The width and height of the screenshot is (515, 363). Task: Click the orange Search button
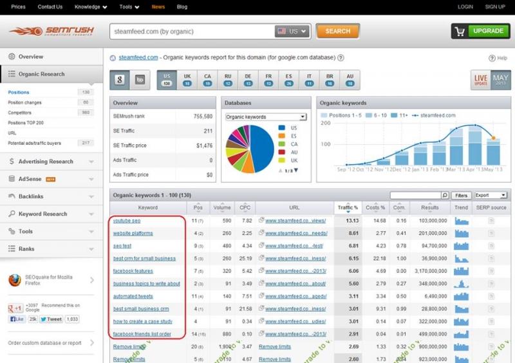(337, 31)
